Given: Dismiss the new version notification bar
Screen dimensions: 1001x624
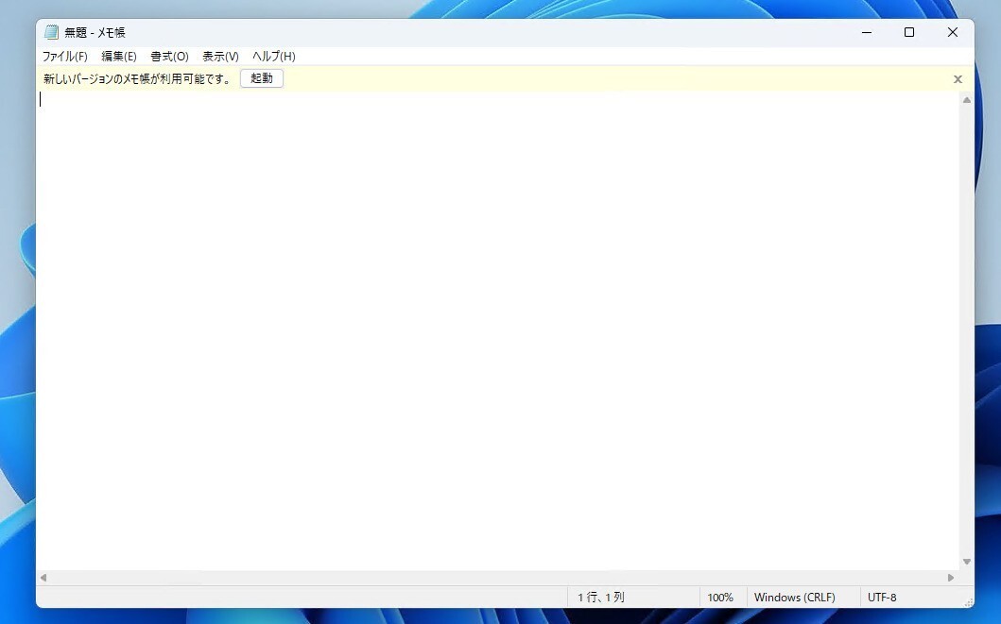Looking at the screenshot, I should tap(958, 79).
